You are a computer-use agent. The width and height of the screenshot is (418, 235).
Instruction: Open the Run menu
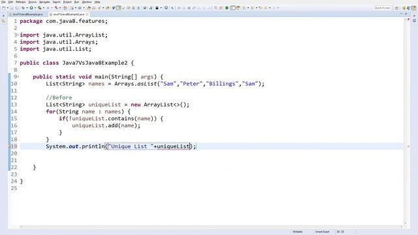[77, 2]
